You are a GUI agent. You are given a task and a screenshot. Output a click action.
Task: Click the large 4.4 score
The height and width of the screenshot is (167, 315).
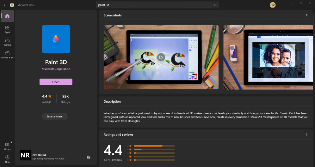(113, 150)
